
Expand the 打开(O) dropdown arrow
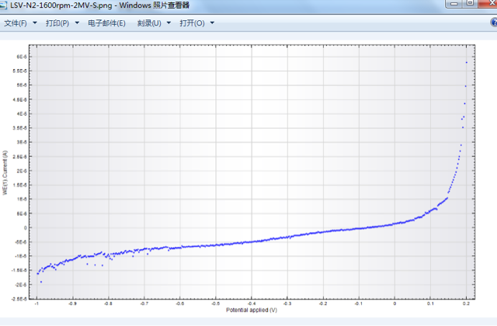pyautogui.click(x=212, y=23)
